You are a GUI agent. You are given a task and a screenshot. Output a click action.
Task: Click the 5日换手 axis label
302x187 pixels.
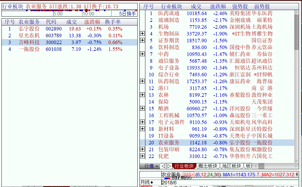(128, 14)
